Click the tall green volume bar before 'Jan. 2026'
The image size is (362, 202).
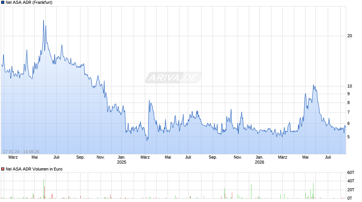point(251,191)
